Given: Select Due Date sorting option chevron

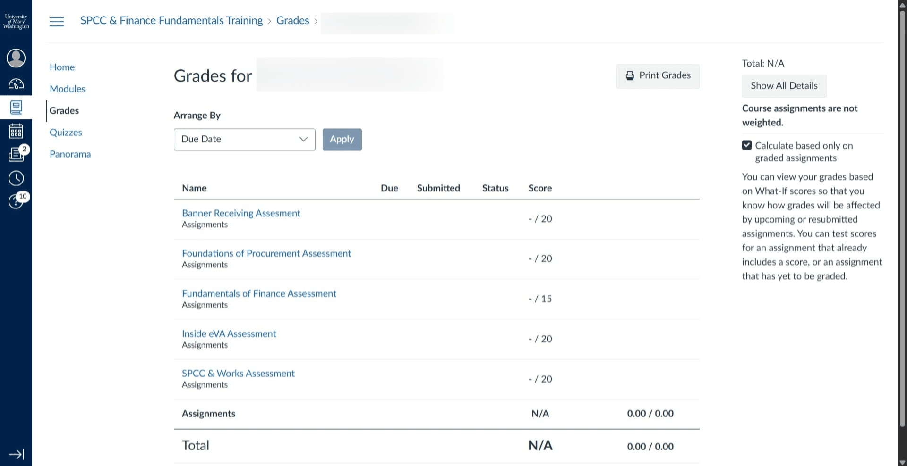Looking at the screenshot, I should pos(303,139).
